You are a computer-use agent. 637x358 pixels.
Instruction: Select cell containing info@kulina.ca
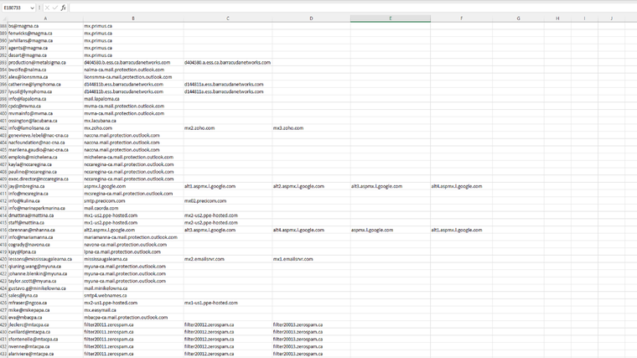(x=24, y=200)
